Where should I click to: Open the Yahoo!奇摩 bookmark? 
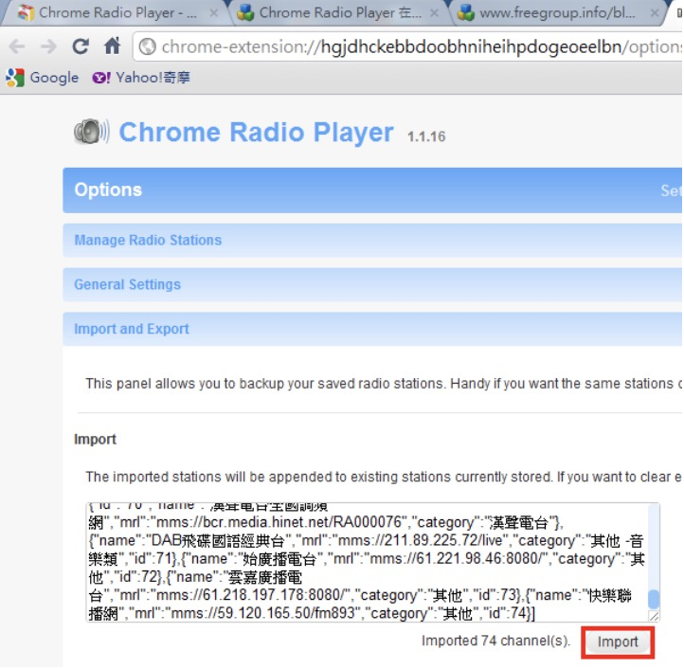[x=141, y=78]
